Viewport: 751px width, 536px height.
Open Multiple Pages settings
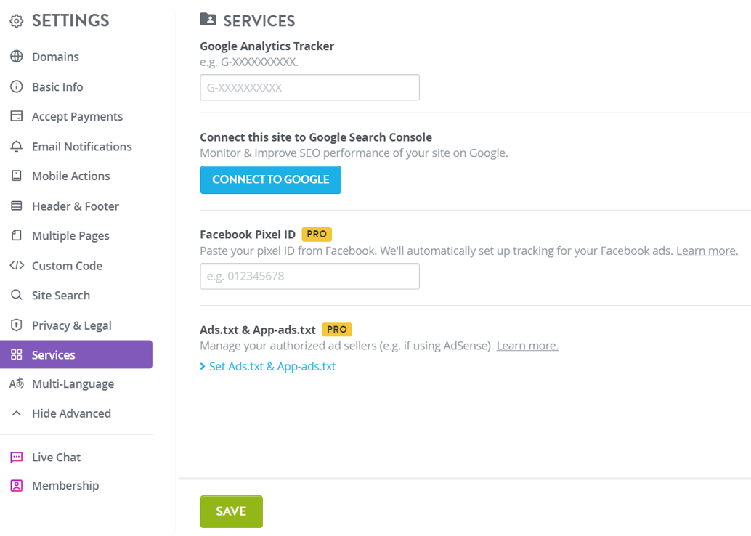point(71,235)
